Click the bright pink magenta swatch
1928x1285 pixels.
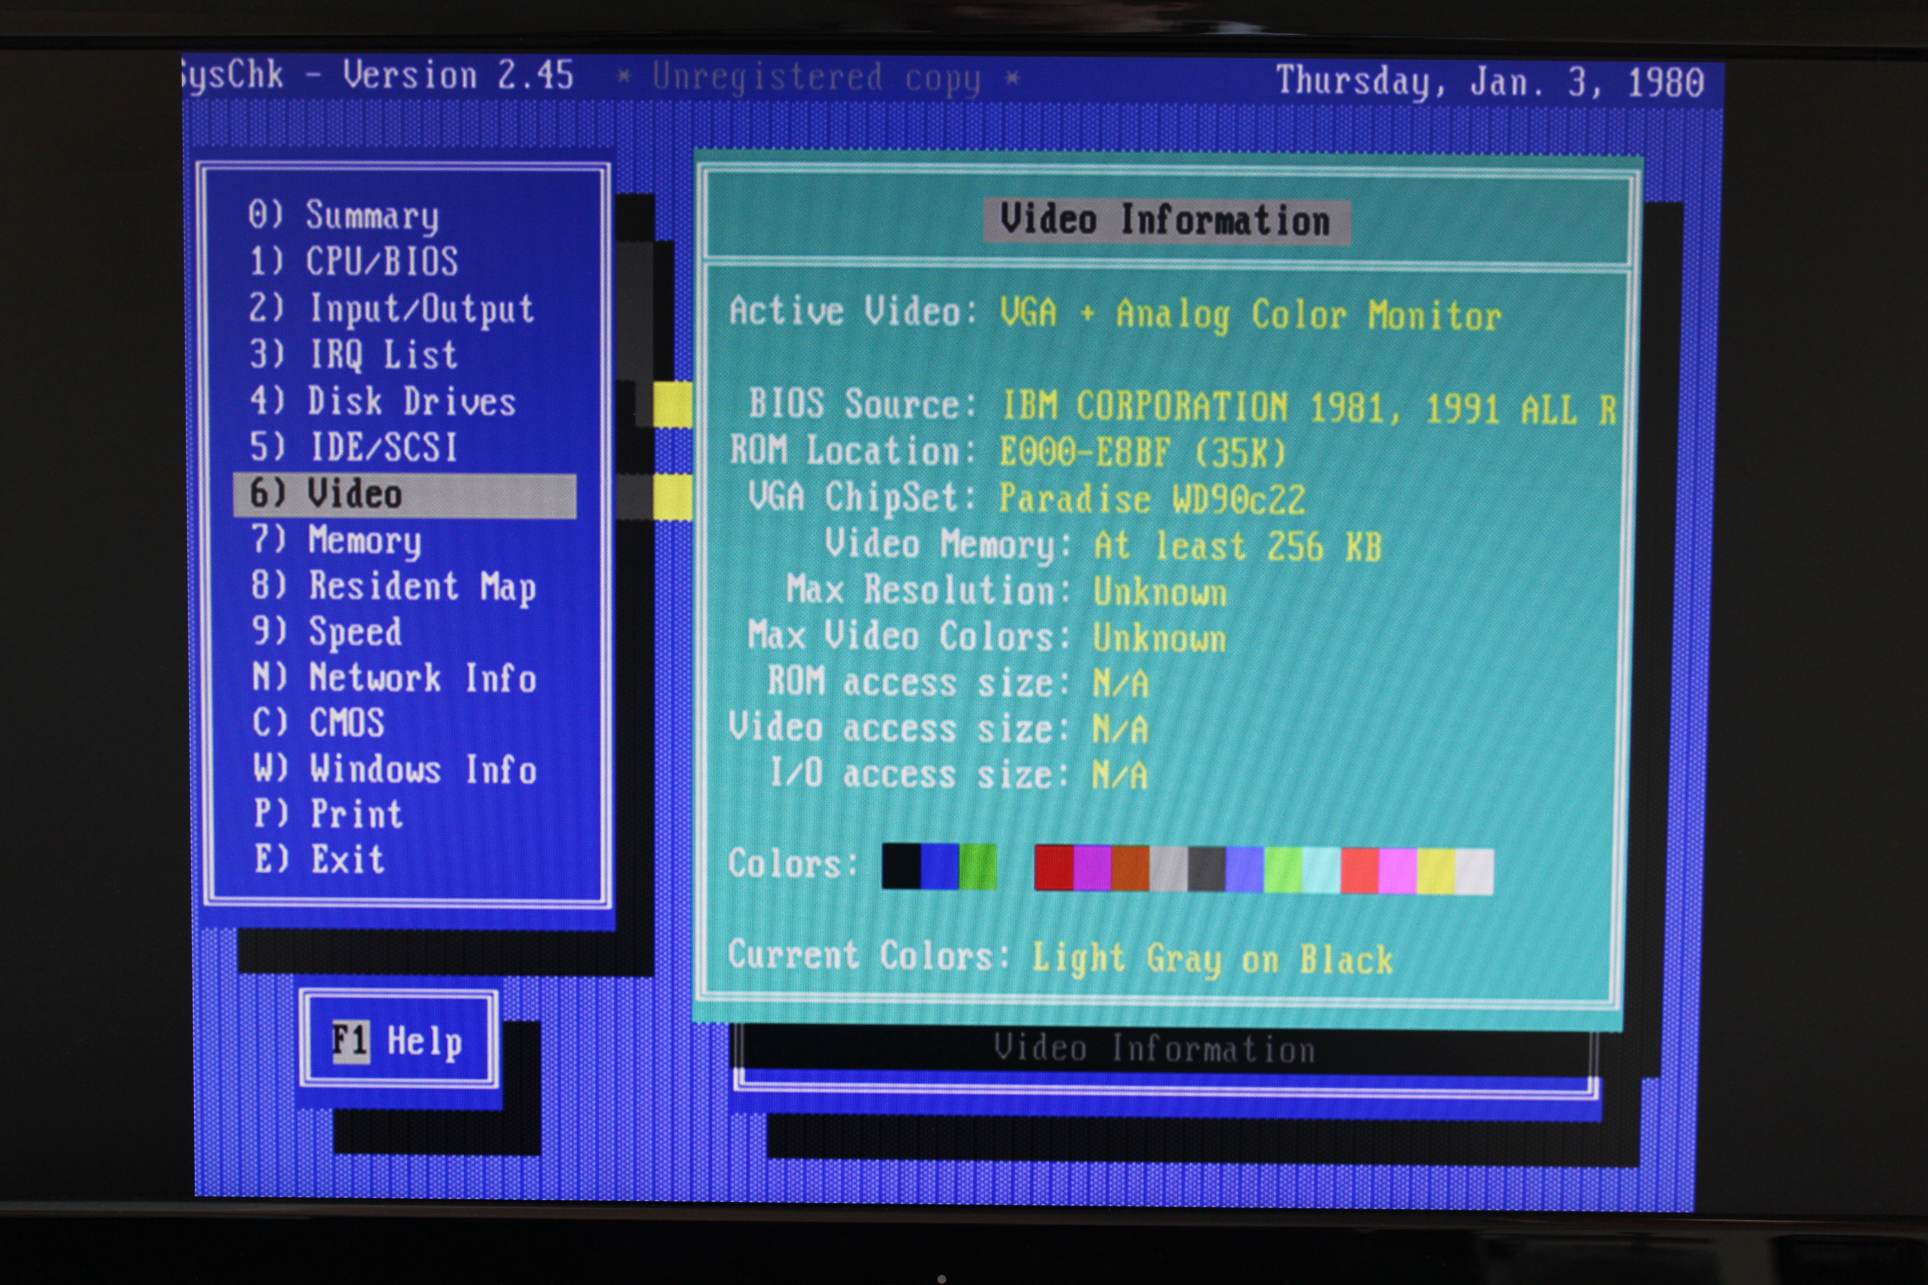[x=1399, y=871]
